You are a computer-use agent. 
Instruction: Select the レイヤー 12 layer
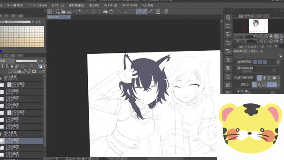[x=22, y=148]
